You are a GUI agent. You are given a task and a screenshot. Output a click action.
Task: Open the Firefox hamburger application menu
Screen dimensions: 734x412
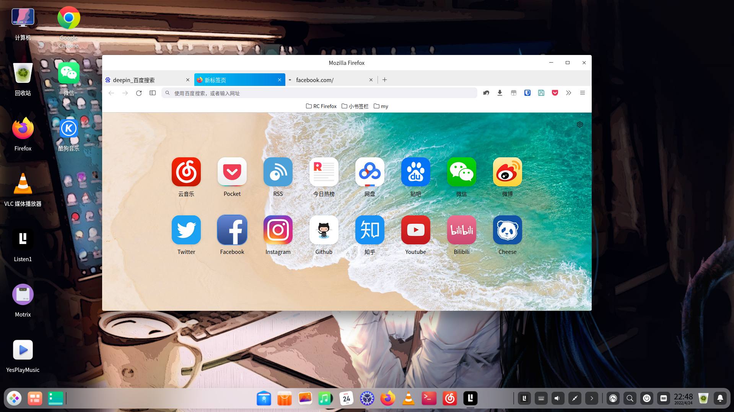coord(583,93)
